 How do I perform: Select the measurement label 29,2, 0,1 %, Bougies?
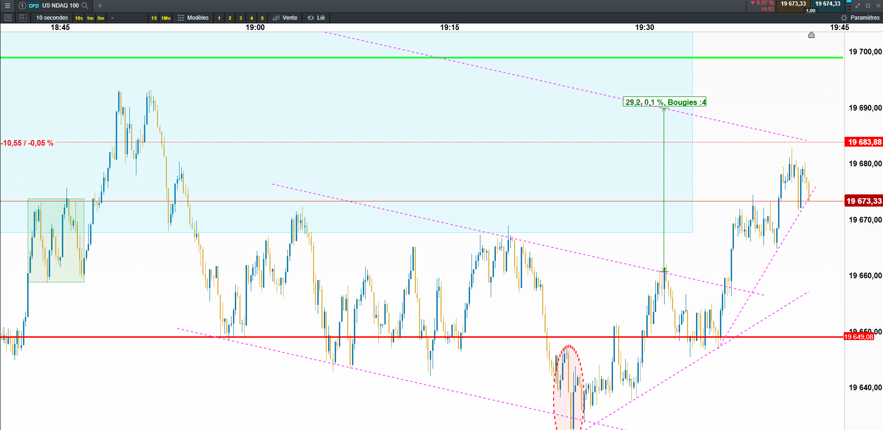pyautogui.click(x=665, y=102)
